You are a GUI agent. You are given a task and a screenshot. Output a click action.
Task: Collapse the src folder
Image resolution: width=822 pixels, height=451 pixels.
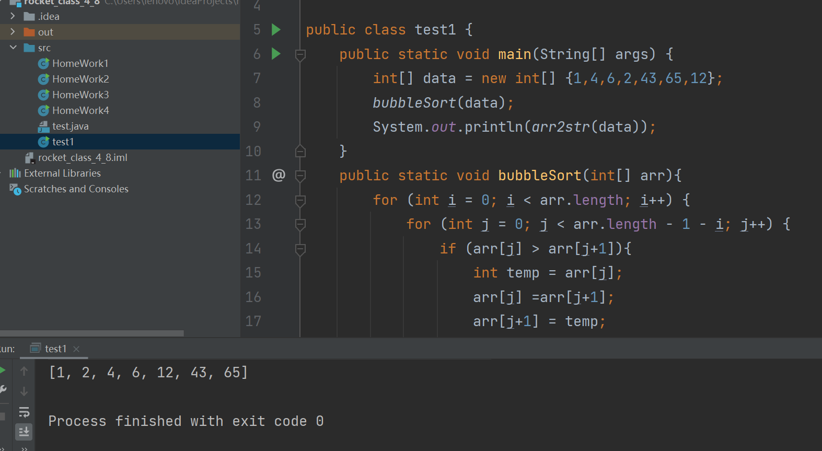click(13, 48)
